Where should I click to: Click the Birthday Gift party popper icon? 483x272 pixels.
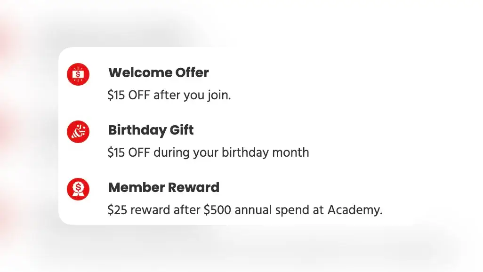78,132
